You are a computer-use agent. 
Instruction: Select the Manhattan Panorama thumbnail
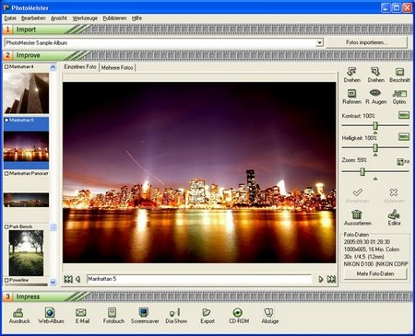[26, 200]
